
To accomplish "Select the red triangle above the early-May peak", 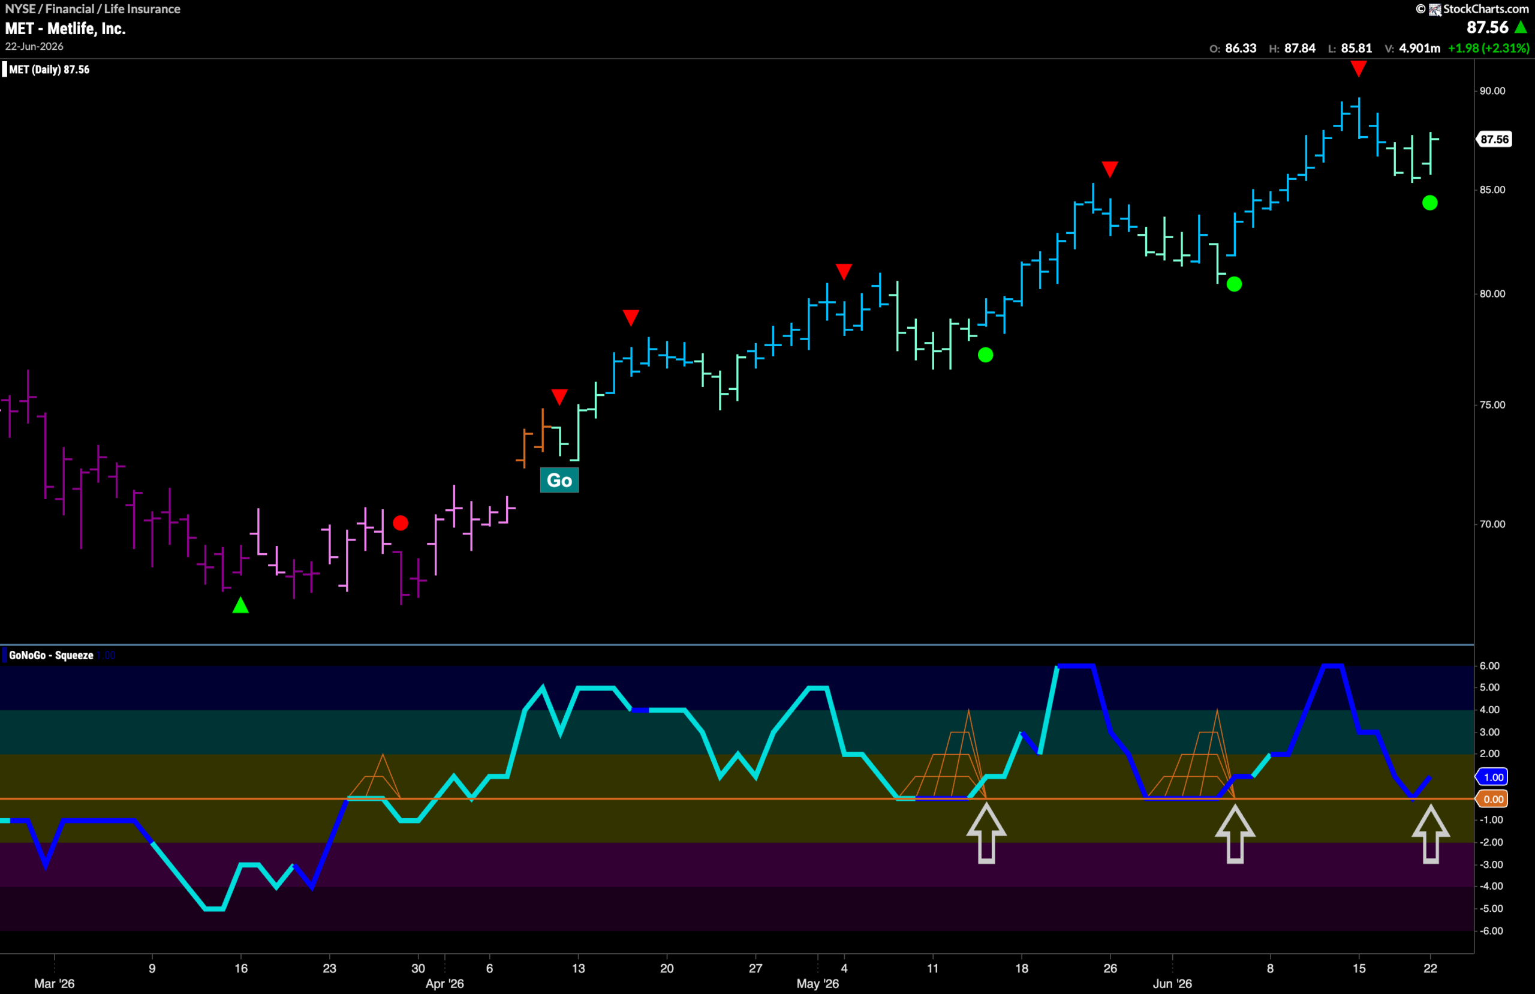I will tap(844, 272).
